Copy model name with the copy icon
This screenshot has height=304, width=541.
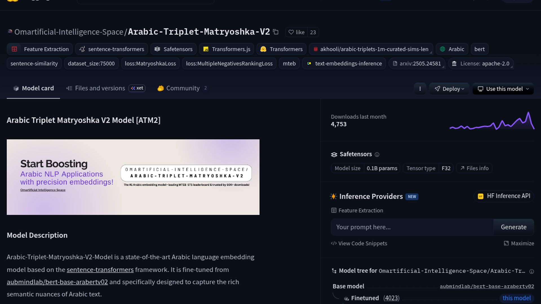[276, 32]
